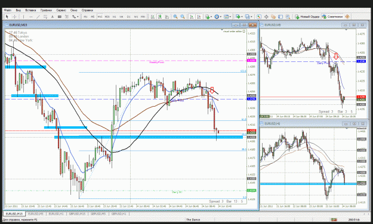Open the chart periods clock dropdown

(x=220, y=17)
